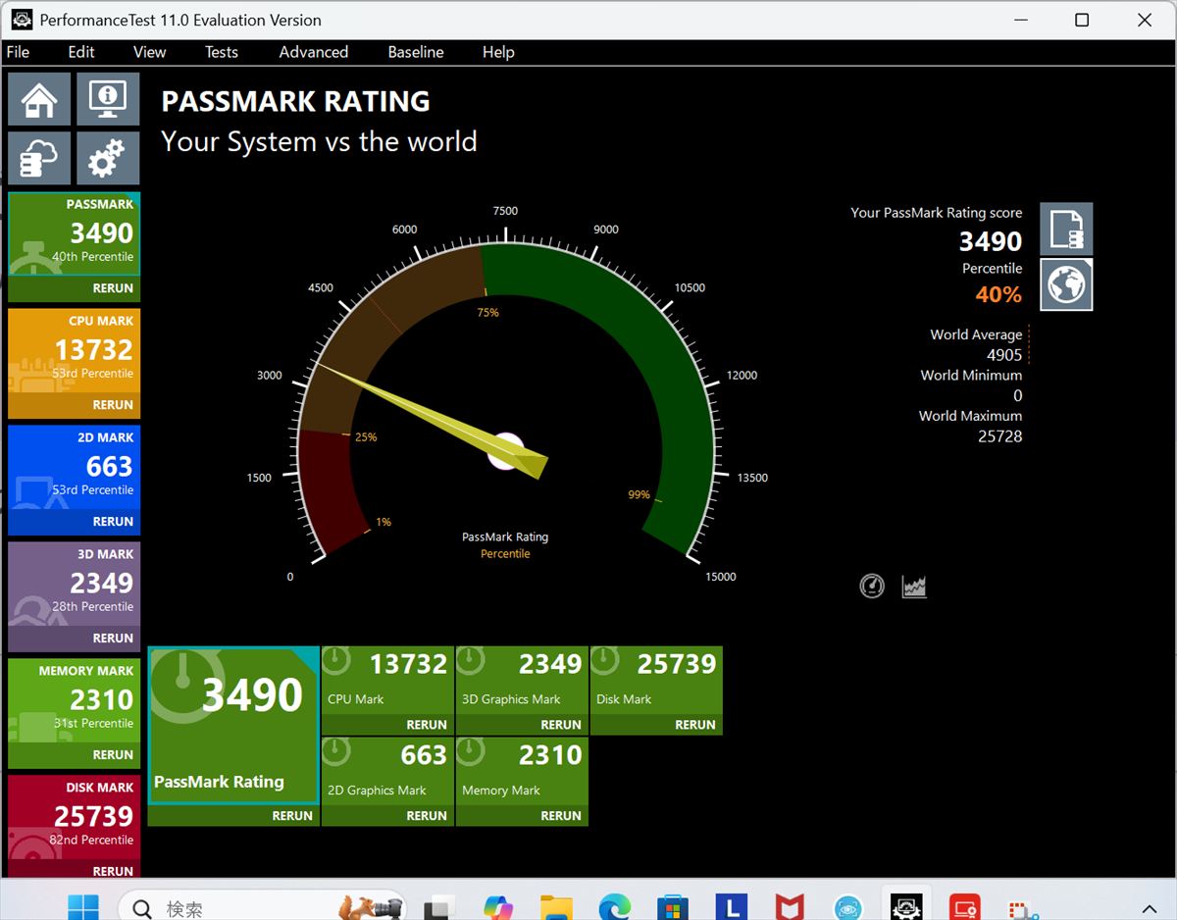The height and width of the screenshot is (920, 1177).
Task: Rerun the 3D MARK test in sidebar
Action: (x=113, y=638)
